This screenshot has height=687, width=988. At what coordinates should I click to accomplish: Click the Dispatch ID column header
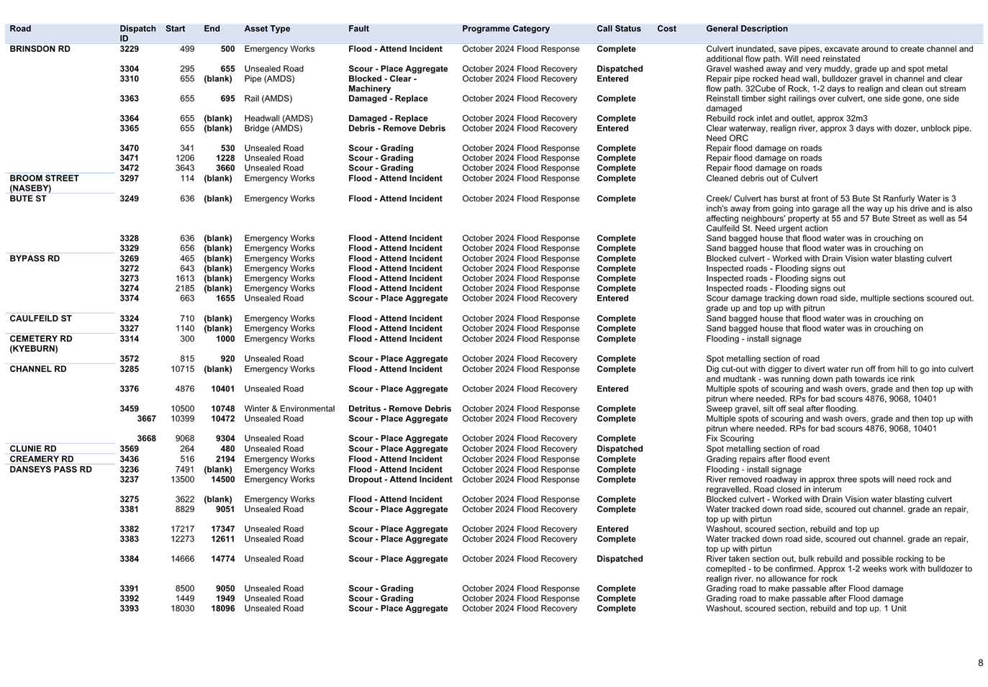tap(137, 32)
